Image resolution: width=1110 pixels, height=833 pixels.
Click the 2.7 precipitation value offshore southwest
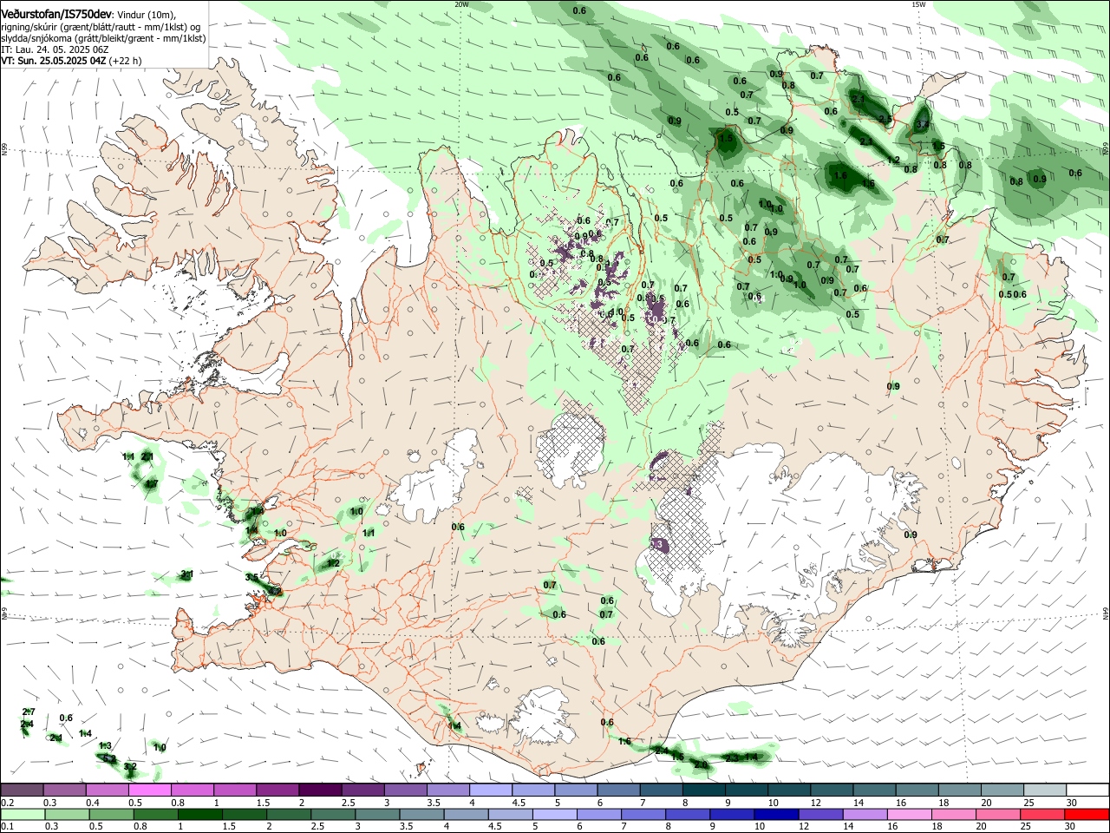tap(29, 712)
